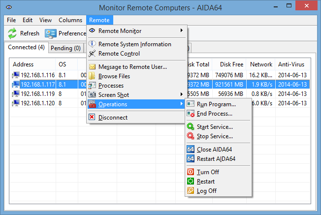The width and height of the screenshot is (321, 215).
Task: Click the End Process icon
Action: coord(191,114)
